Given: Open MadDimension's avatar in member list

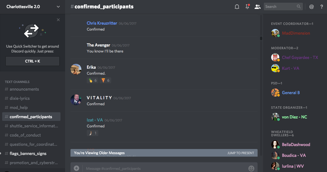Looking at the screenshot, I should (275, 33).
